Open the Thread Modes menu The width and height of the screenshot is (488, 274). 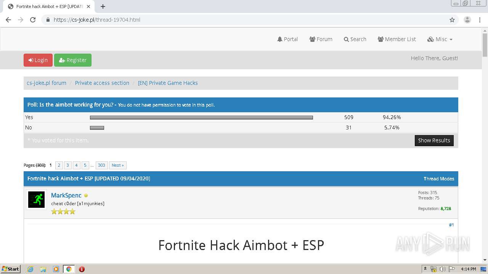pyautogui.click(x=439, y=179)
